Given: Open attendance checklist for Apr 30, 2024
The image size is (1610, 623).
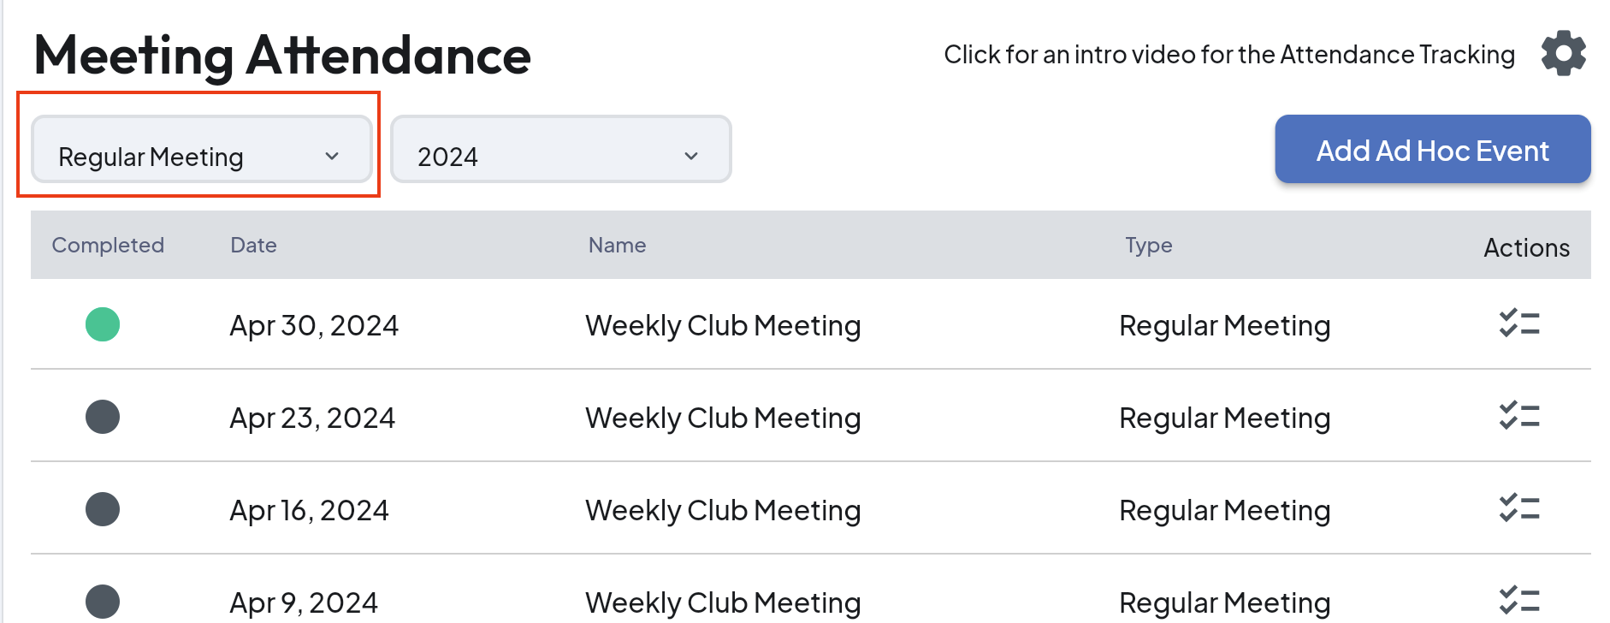Looking at the screenshot, I should tap(1518, 323).
